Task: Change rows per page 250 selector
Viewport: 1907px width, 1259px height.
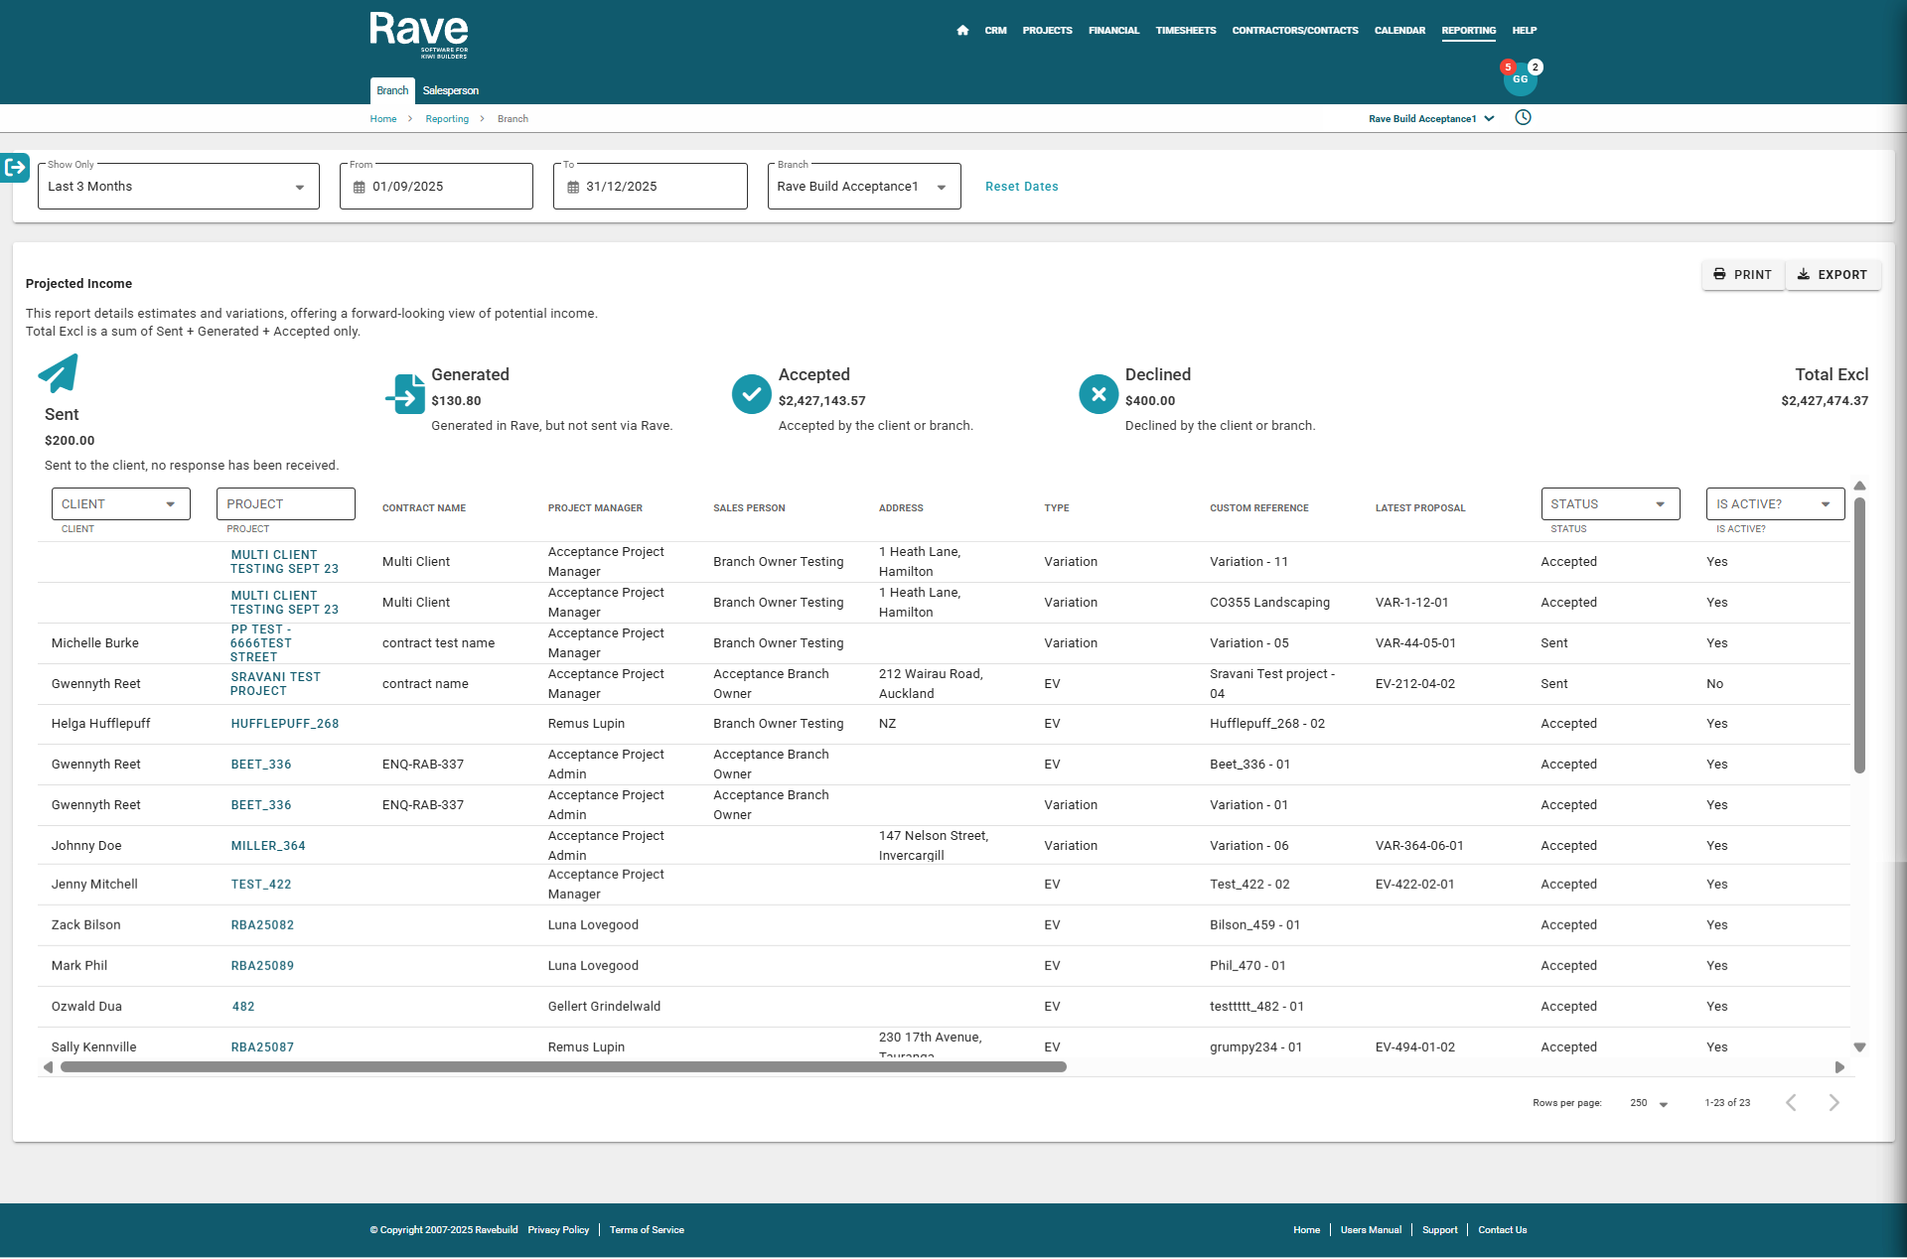Action: click(x=1649, y=1103)
